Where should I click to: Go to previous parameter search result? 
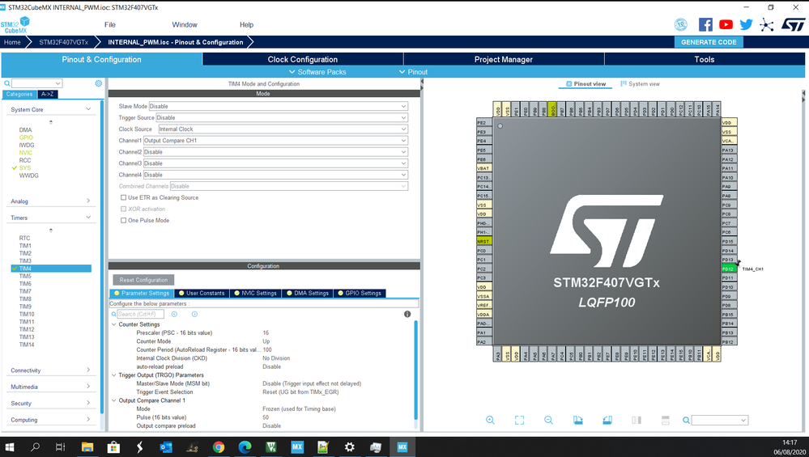(174, 315)
